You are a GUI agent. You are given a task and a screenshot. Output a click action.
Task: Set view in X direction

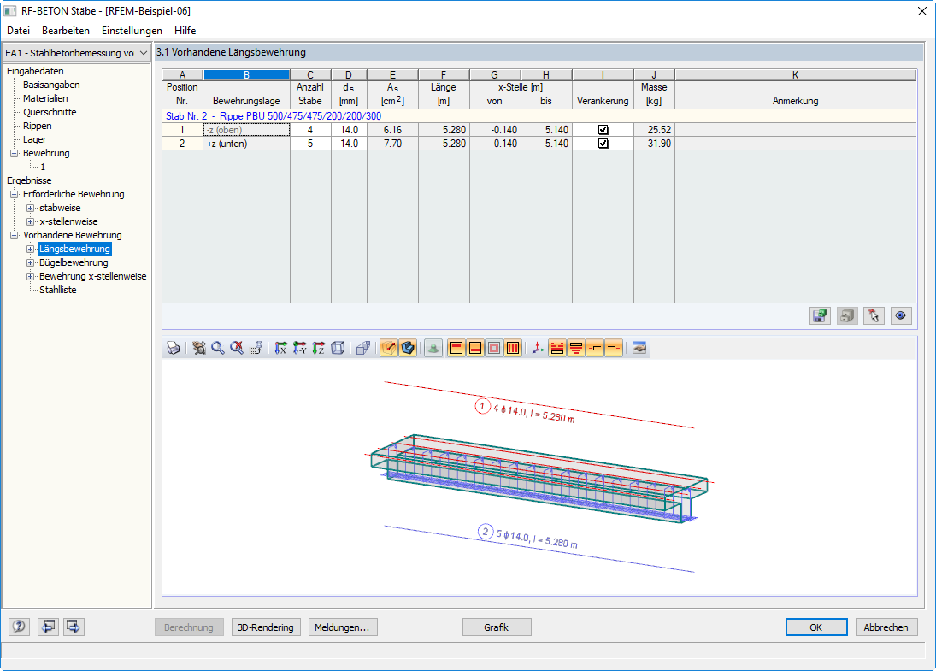click(280, 348)
